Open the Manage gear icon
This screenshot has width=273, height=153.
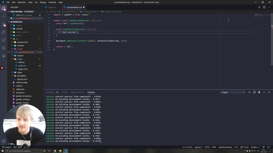point(4,141)
